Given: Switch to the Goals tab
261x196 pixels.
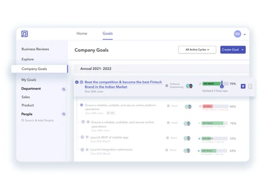Looking at the screenshot, I should 108,33.
